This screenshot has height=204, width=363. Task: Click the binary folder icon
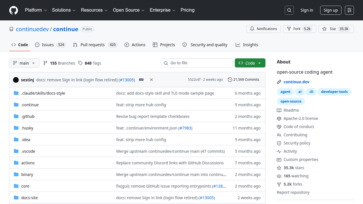click(16, 175)
